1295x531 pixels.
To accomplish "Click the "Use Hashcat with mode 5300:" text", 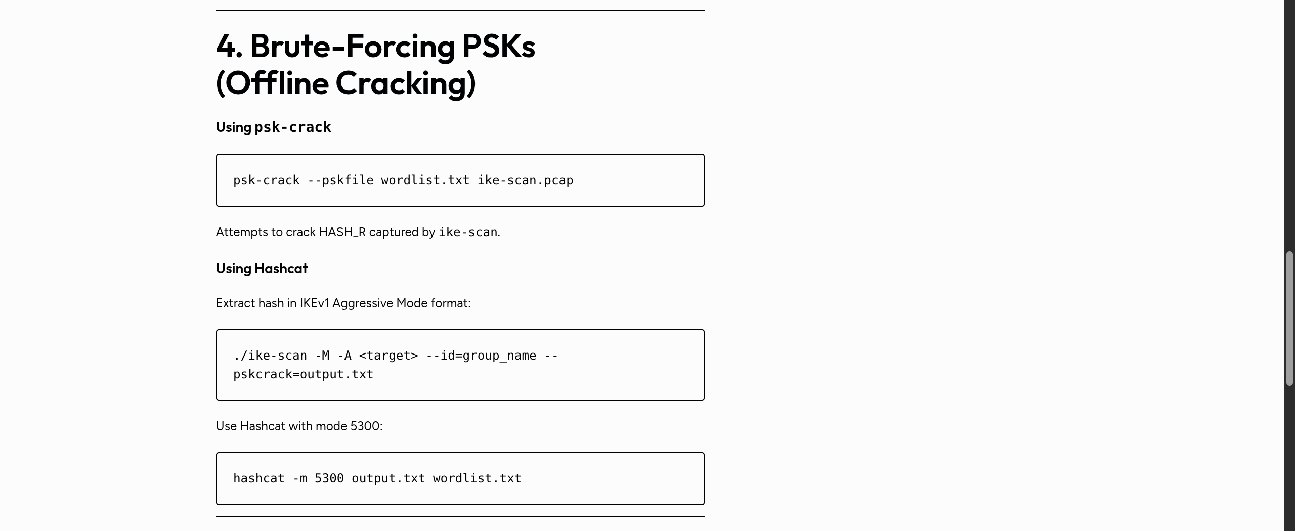I will tap(299, 426).
